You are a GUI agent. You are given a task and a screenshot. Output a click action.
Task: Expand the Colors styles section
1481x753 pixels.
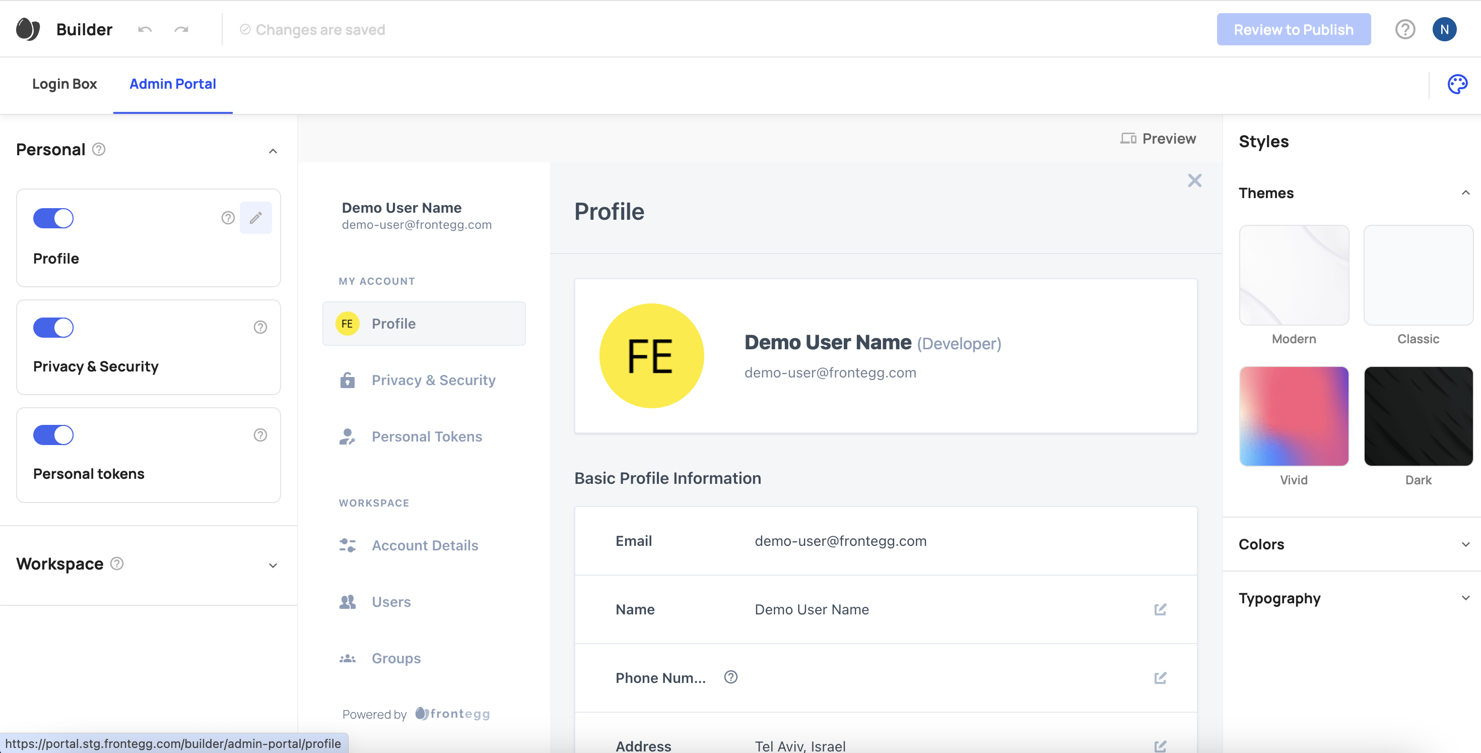[x=1465, y=544]
